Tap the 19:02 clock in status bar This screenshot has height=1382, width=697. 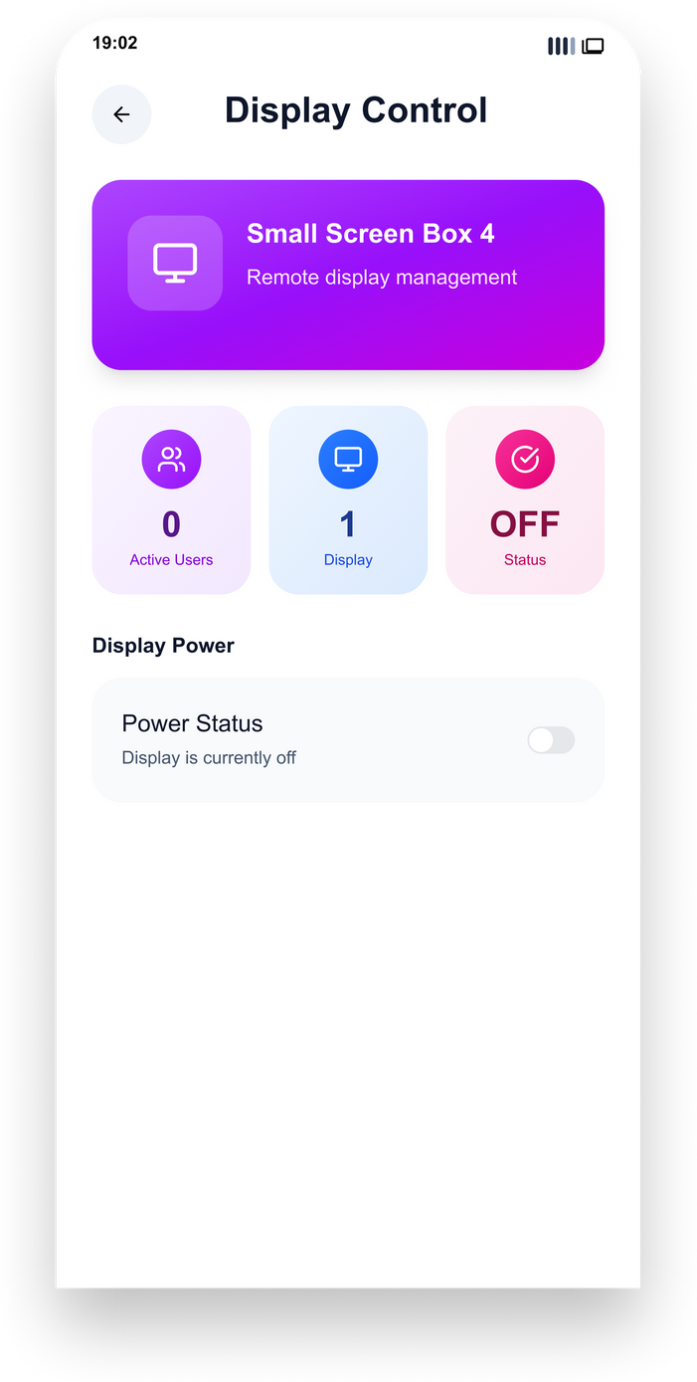click(x=115, y=43)
